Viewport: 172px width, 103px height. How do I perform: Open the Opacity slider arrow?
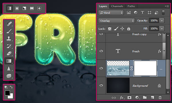click(162, 21)
